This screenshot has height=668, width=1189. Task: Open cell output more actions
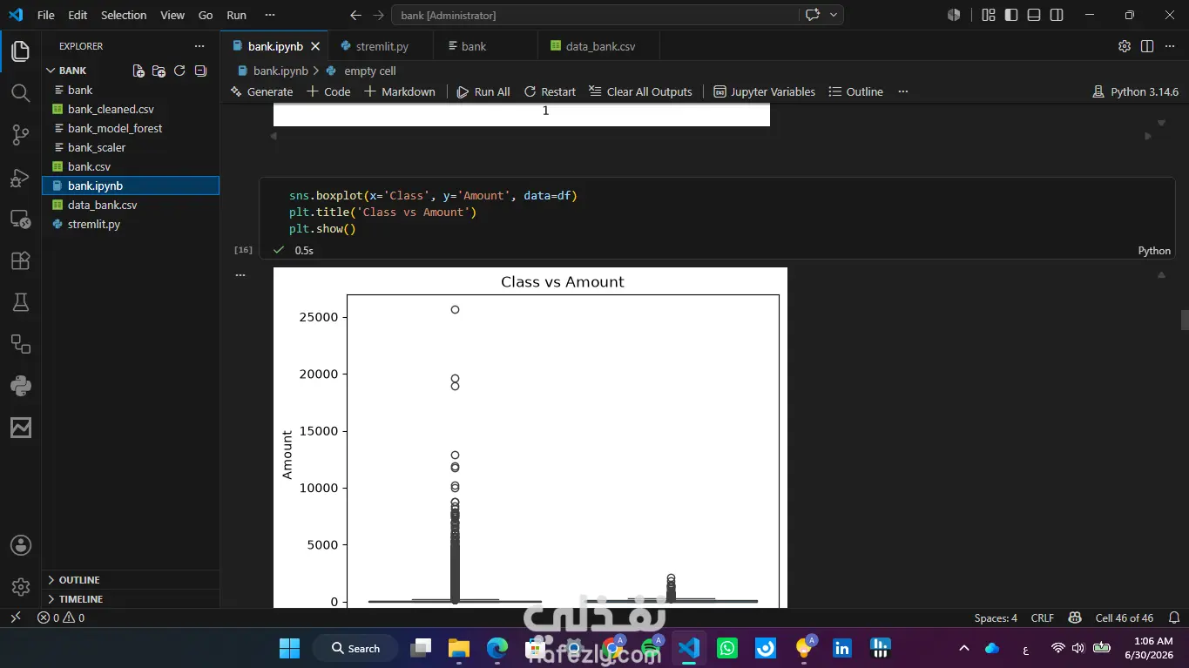click(x=240, y=274)
